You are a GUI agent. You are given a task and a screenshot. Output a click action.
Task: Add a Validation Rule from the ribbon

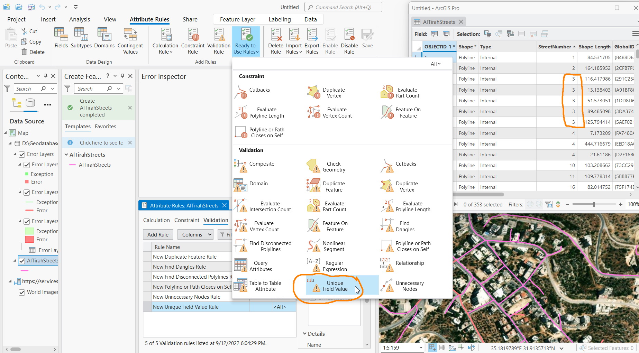click(x=219, y=41)
